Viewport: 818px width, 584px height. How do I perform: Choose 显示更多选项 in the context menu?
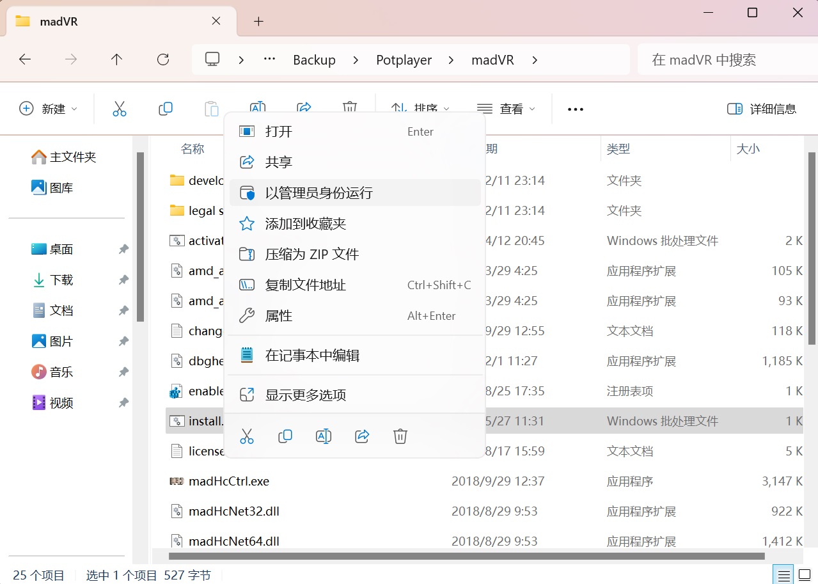point(355,395)
